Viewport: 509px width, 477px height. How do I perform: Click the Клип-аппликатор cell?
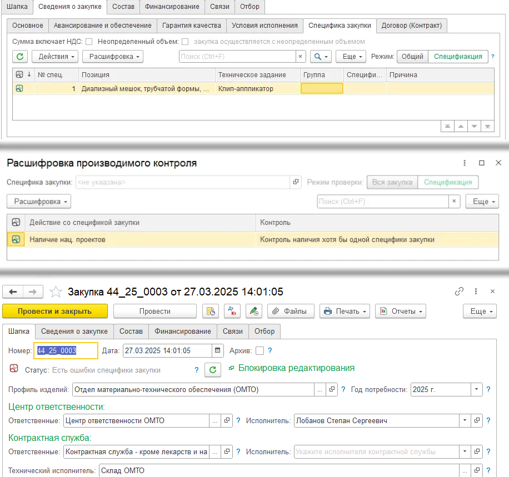pos(258,89)
